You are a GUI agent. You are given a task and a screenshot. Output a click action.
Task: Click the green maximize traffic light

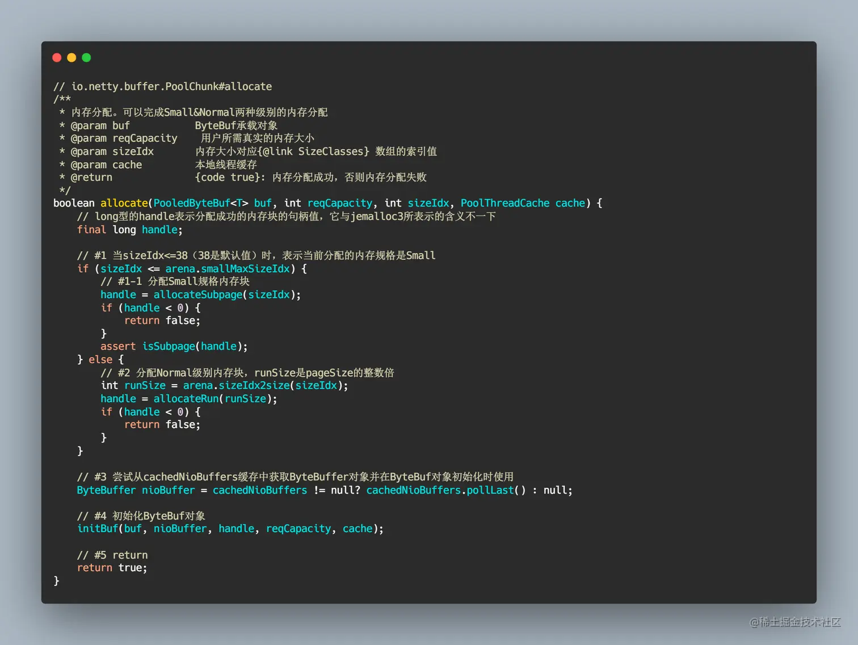86,57
